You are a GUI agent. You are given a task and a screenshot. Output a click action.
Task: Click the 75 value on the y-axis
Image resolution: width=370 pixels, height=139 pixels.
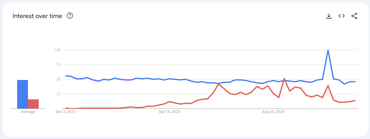tap(58, 65)
